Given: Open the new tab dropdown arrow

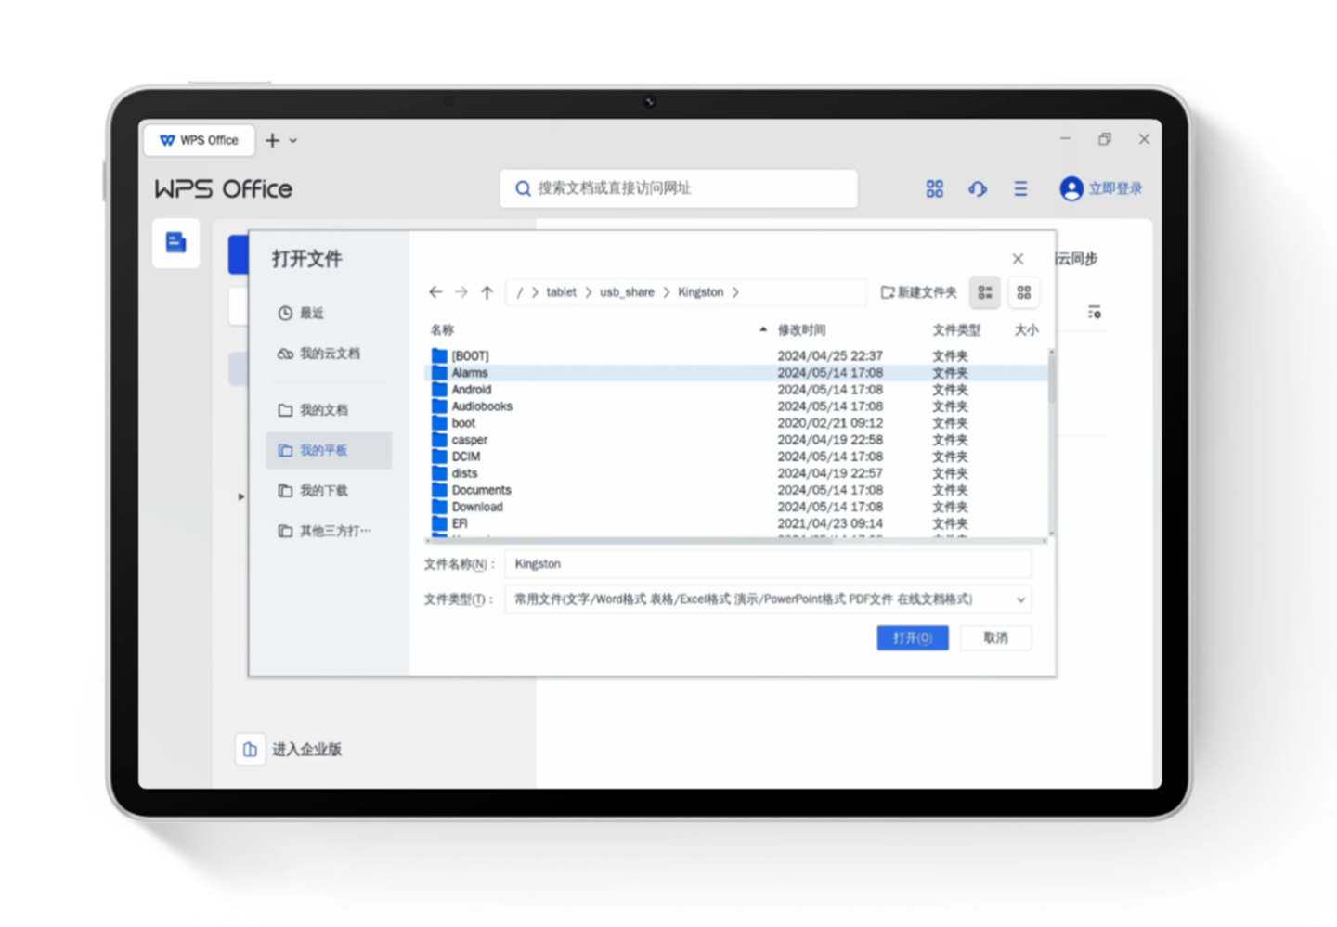Looking at the screenshot, I should click(293, 141).
